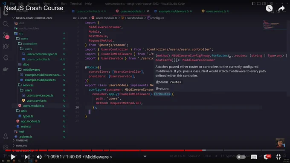Collapse the src folder
290x163 pixels.
[x=21, y=34]
